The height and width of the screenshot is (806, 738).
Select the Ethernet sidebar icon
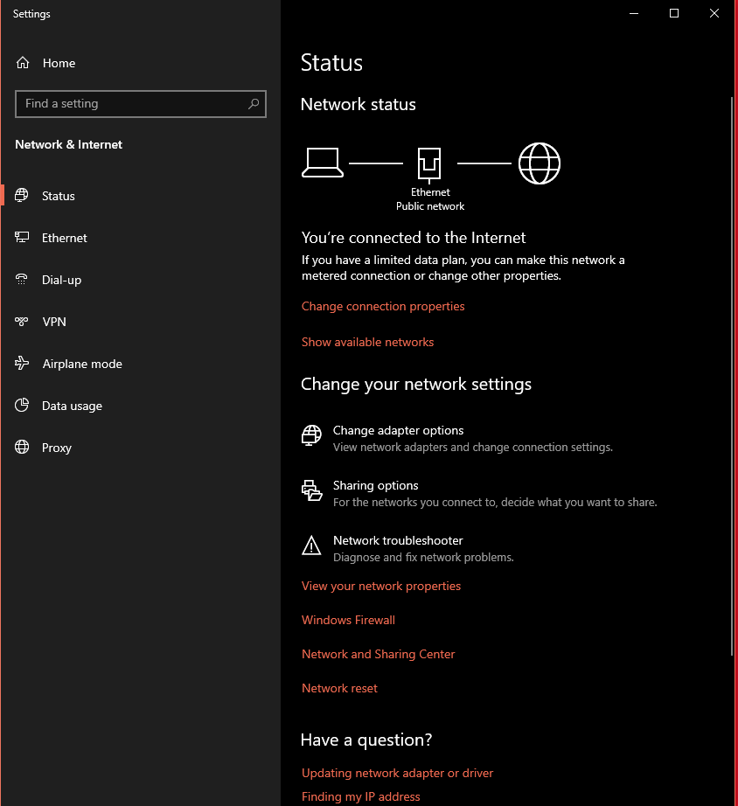(22, 238)
